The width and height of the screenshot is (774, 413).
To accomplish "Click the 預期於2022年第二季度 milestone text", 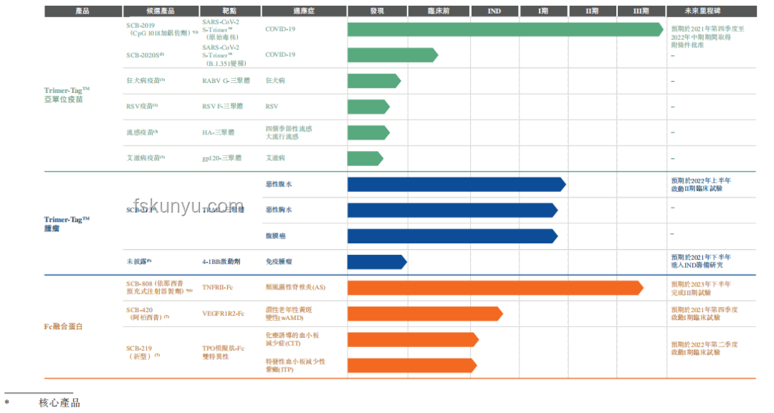I will coord(704,344).
